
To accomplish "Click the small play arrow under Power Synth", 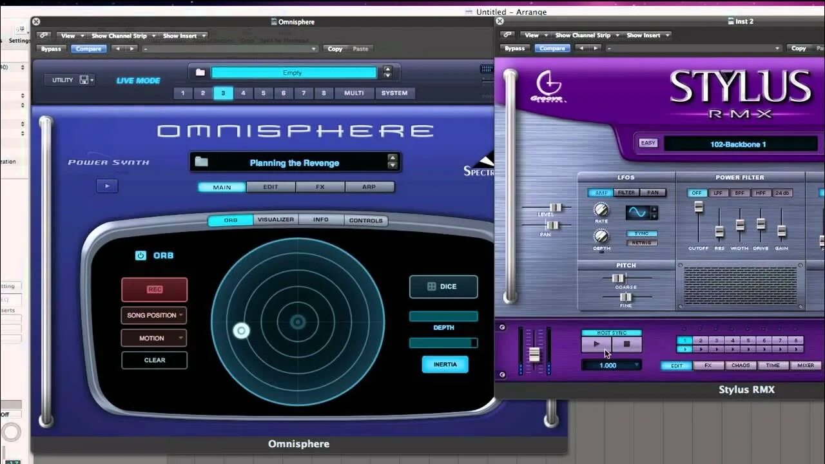I will (107, 186).
